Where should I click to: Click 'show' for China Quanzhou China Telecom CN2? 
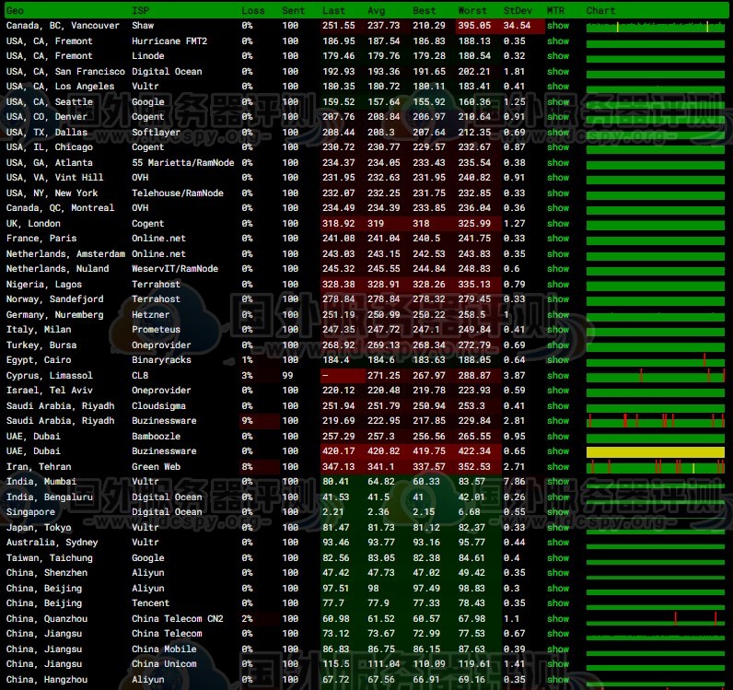pos(558,619)
